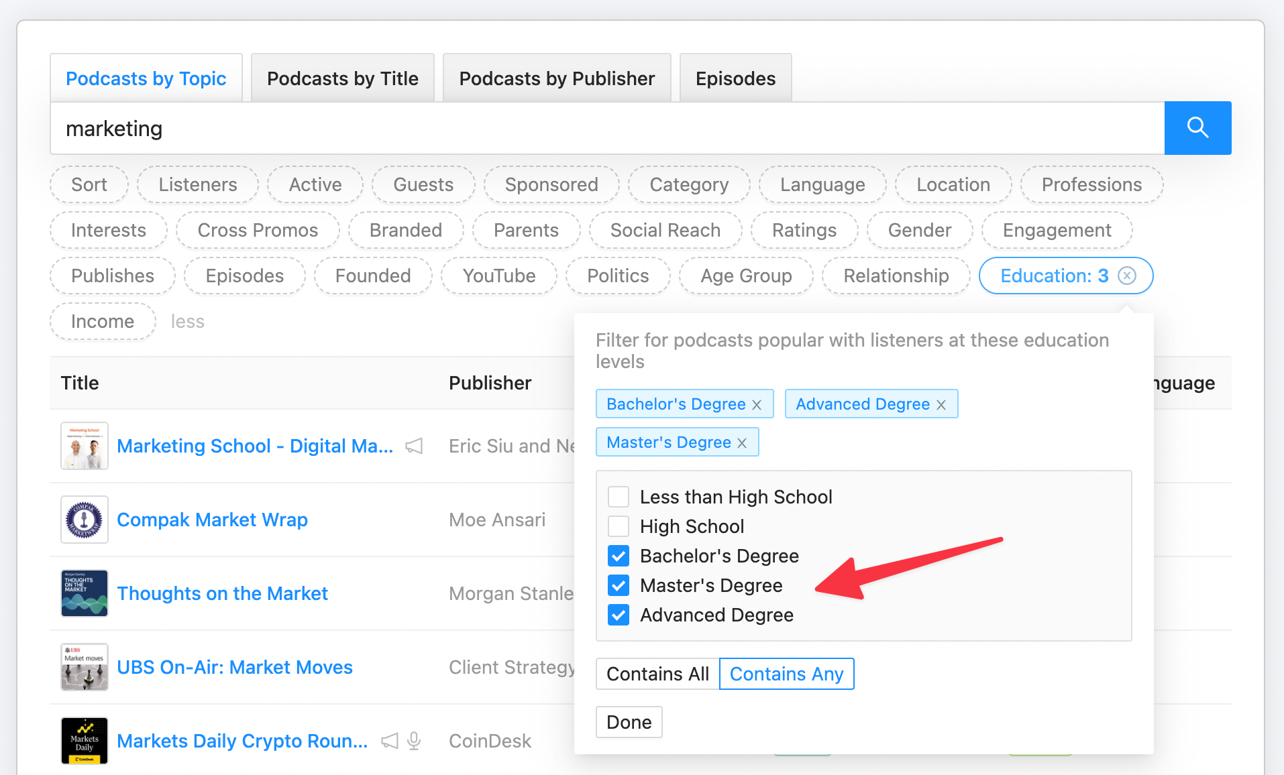Remove the Bachelor's Degree tag
Viewport: 1284px width, 775px height.
(757, 404)
